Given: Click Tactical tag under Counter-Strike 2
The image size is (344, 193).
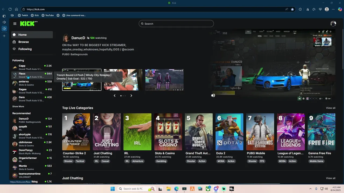Looking at the screenshot, I should coord(80,161).
